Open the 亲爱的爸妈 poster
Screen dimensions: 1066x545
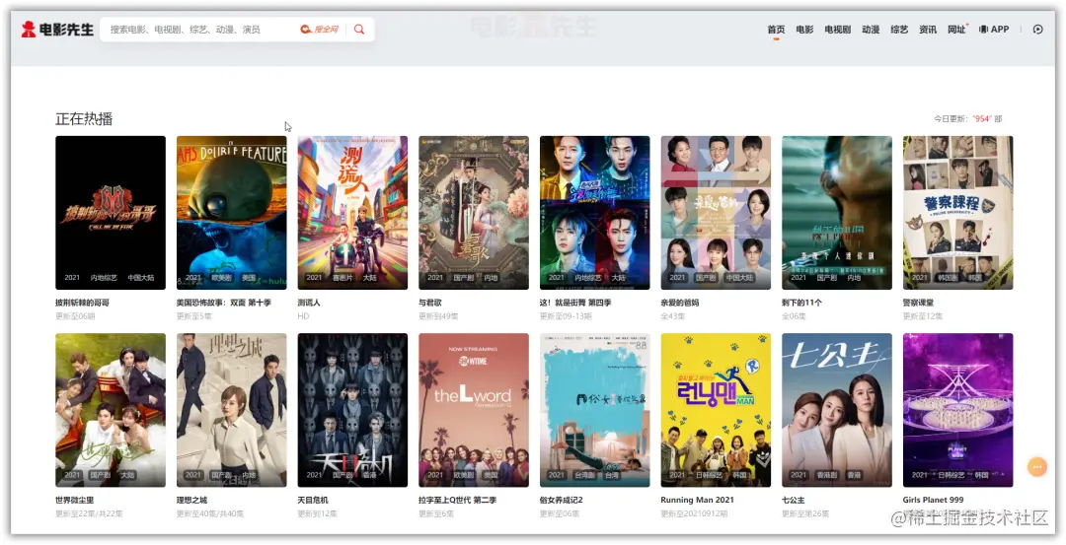tap(716, 213)
